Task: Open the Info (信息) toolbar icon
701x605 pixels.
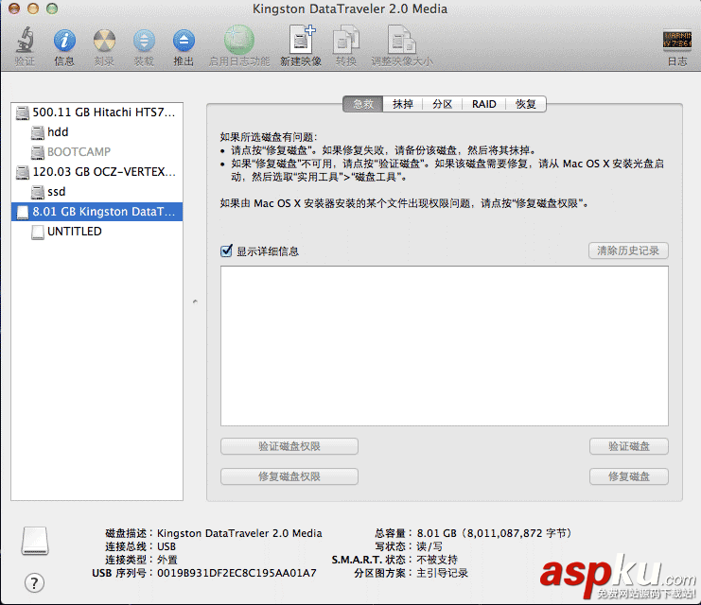Action: [x=64, y=41]
